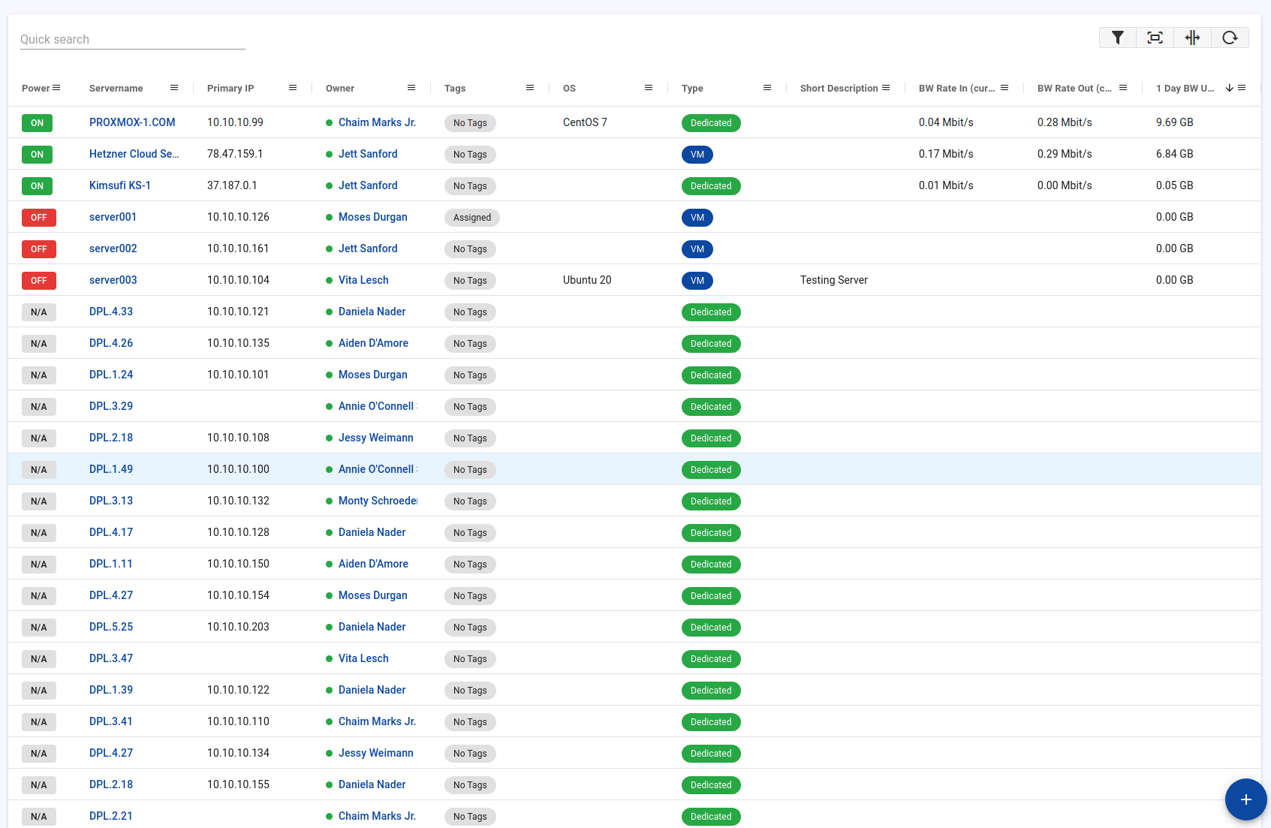Open the Power column menu icon
The width and height of the screenshot is (1271, 828).
click(x=56, y=88)
